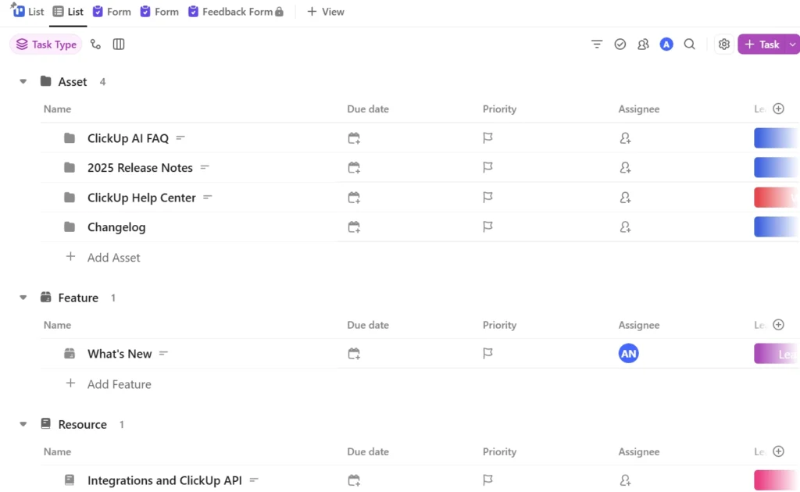Open the first Form tab
Viewport: 800px width, 492px height.
[112, 11]
